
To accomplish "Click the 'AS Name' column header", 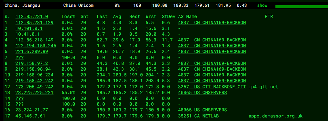I will (187, 17).
